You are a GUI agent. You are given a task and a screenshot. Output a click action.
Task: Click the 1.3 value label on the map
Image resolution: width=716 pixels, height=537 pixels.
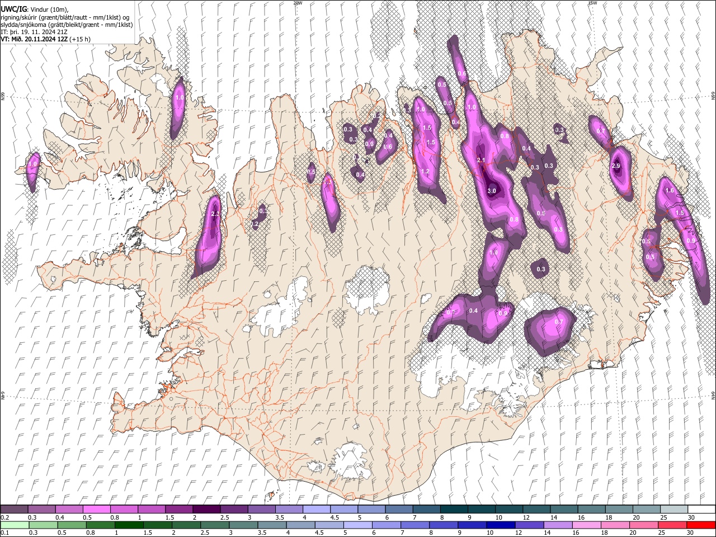(328, 182)
